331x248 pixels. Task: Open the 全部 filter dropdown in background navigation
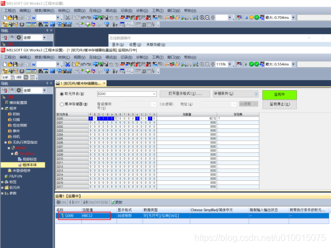[44, 38]
